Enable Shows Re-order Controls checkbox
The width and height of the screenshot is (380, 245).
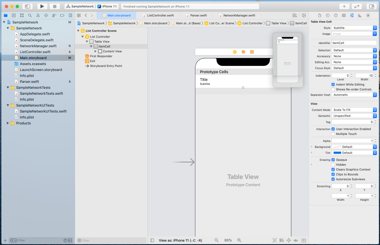(x=333, y=89)
